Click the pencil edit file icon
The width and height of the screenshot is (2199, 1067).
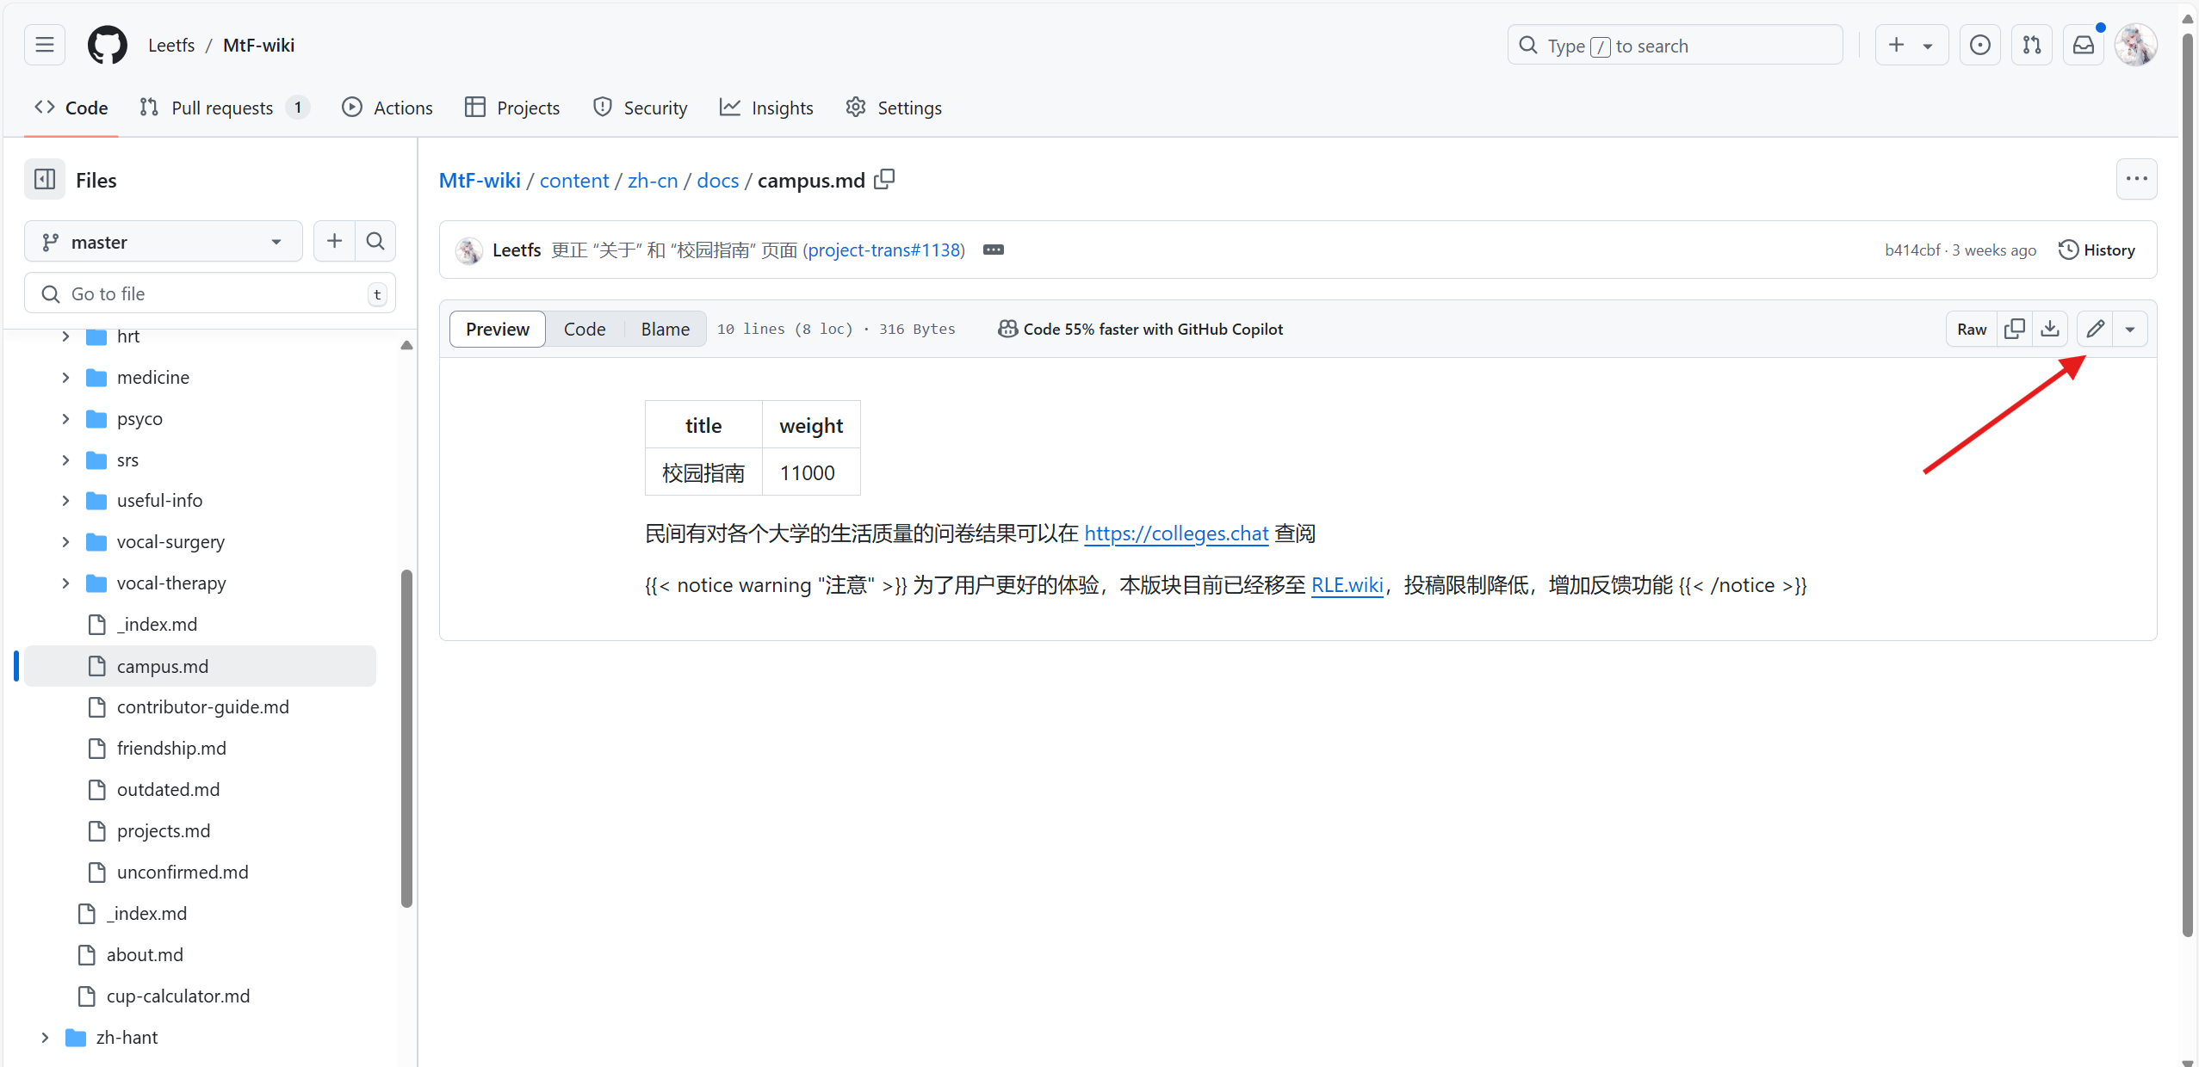point(2095,329)
